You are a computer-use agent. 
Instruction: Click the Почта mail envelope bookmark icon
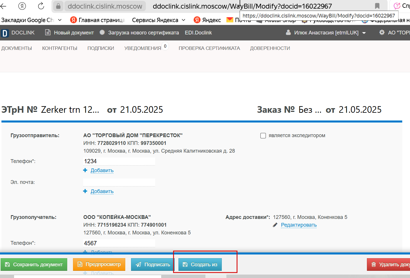[230, 20]
